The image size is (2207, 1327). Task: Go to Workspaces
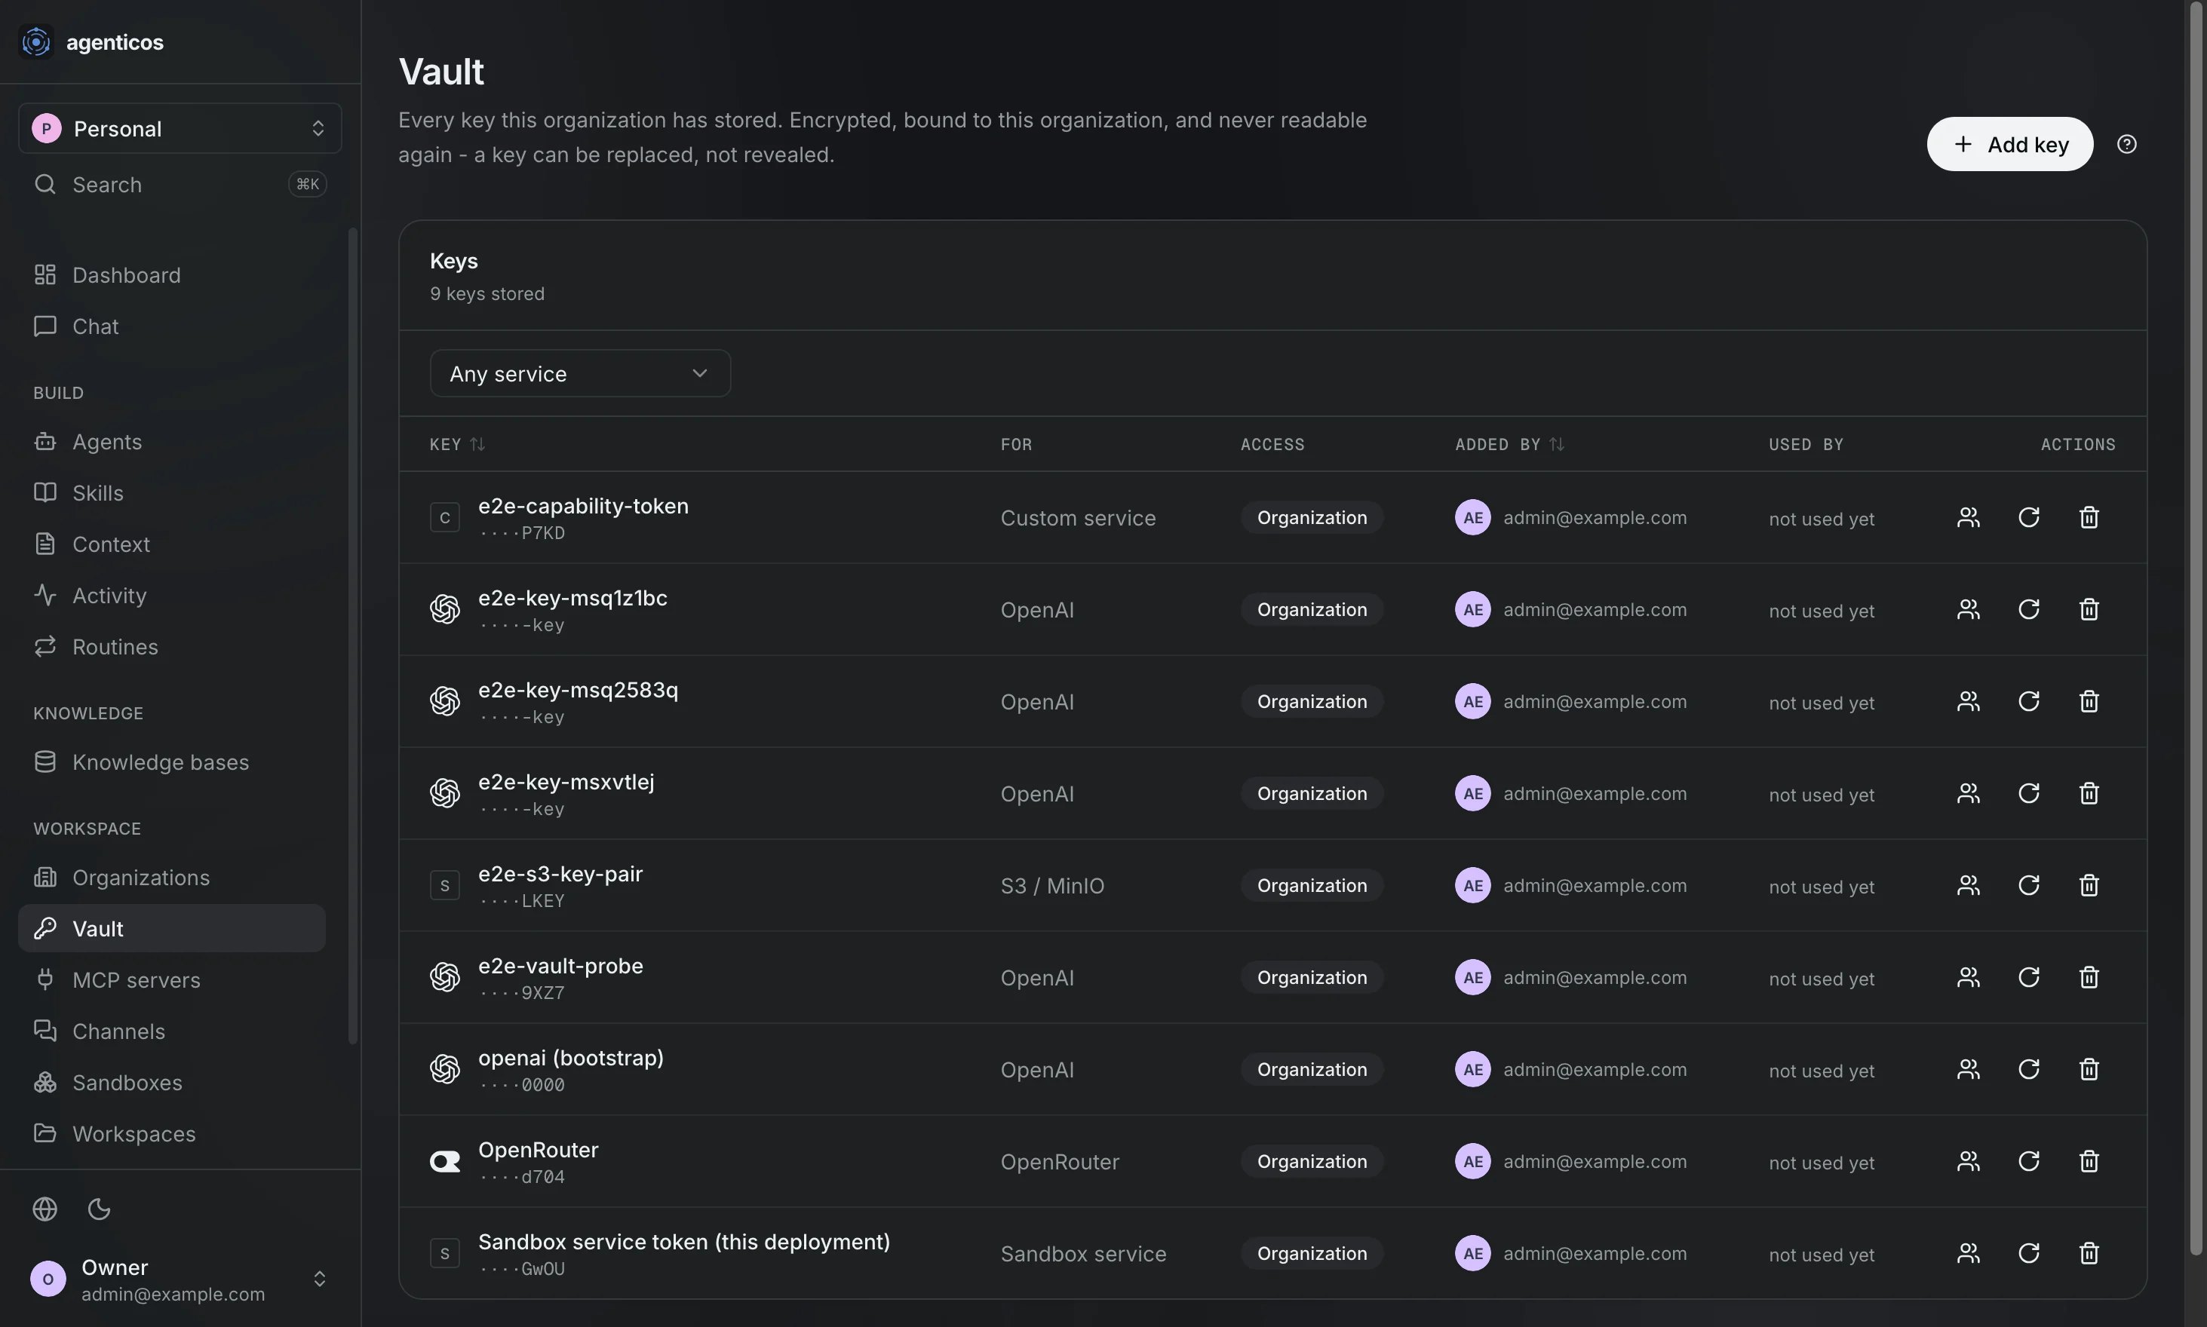click(x=172, y=1134)
